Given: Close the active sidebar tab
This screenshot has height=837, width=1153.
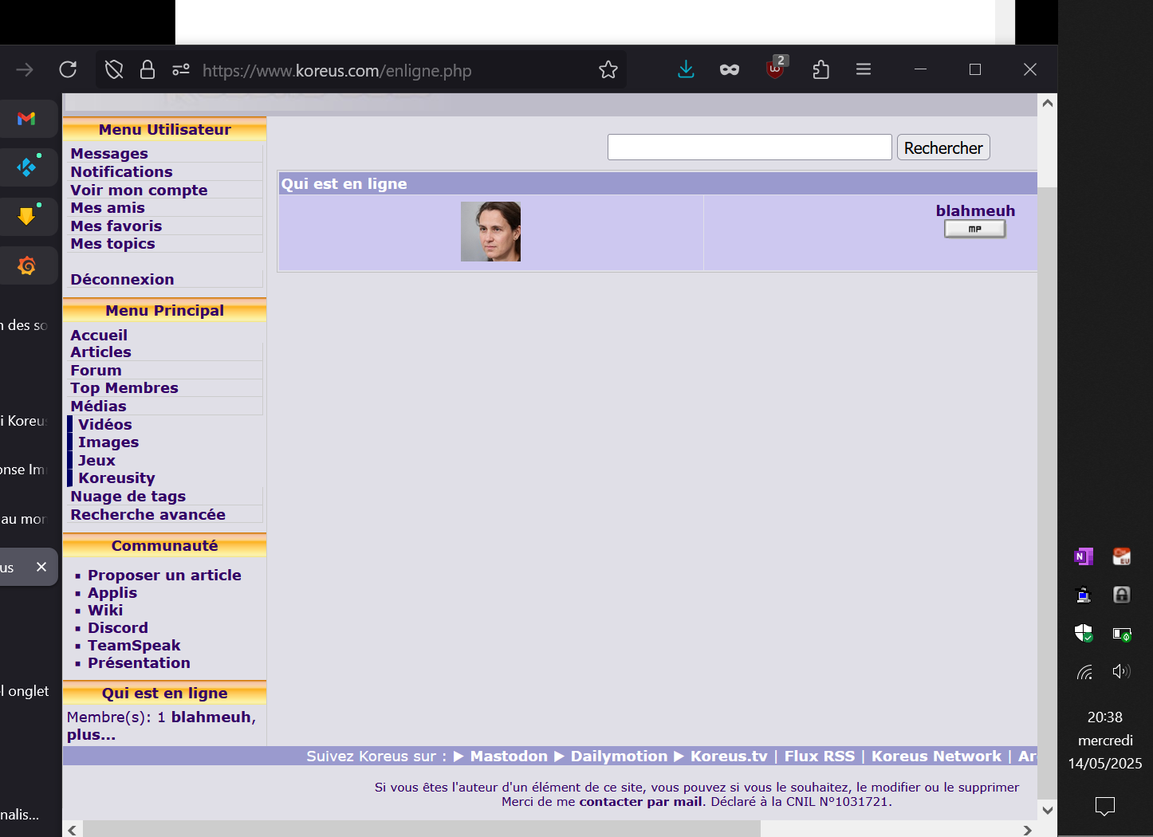Looking at the screenshot, I should point(41,567).
